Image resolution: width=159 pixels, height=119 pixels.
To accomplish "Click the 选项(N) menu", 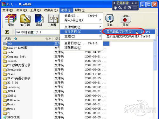I will point(66,10).
